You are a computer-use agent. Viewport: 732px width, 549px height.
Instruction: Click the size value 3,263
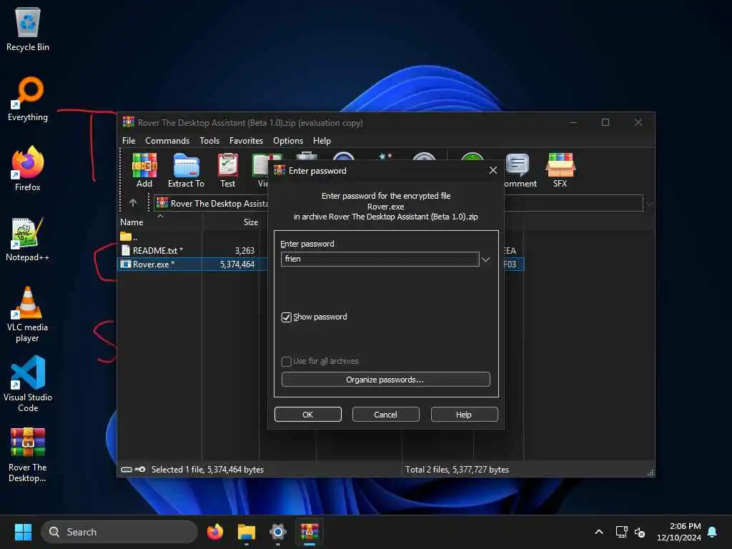[244, 251]
